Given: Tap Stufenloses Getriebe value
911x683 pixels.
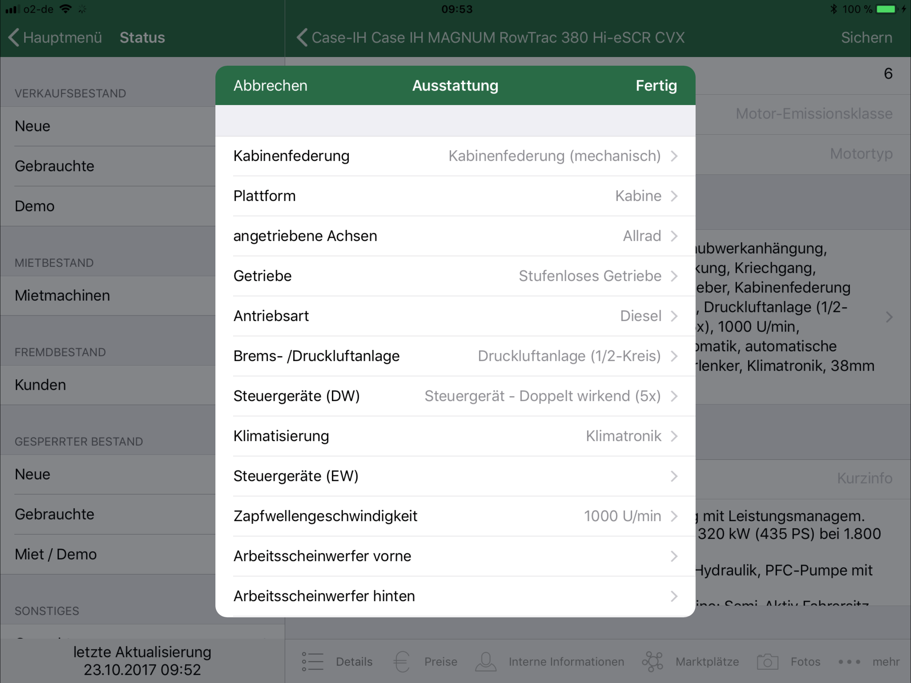Looking at the screenshot, I should coord(590,276).
